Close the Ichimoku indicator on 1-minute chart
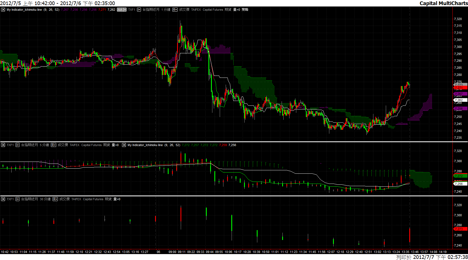The width and height of the screenshot is (468, 260). pyautogui.click(x=3, y=10)
